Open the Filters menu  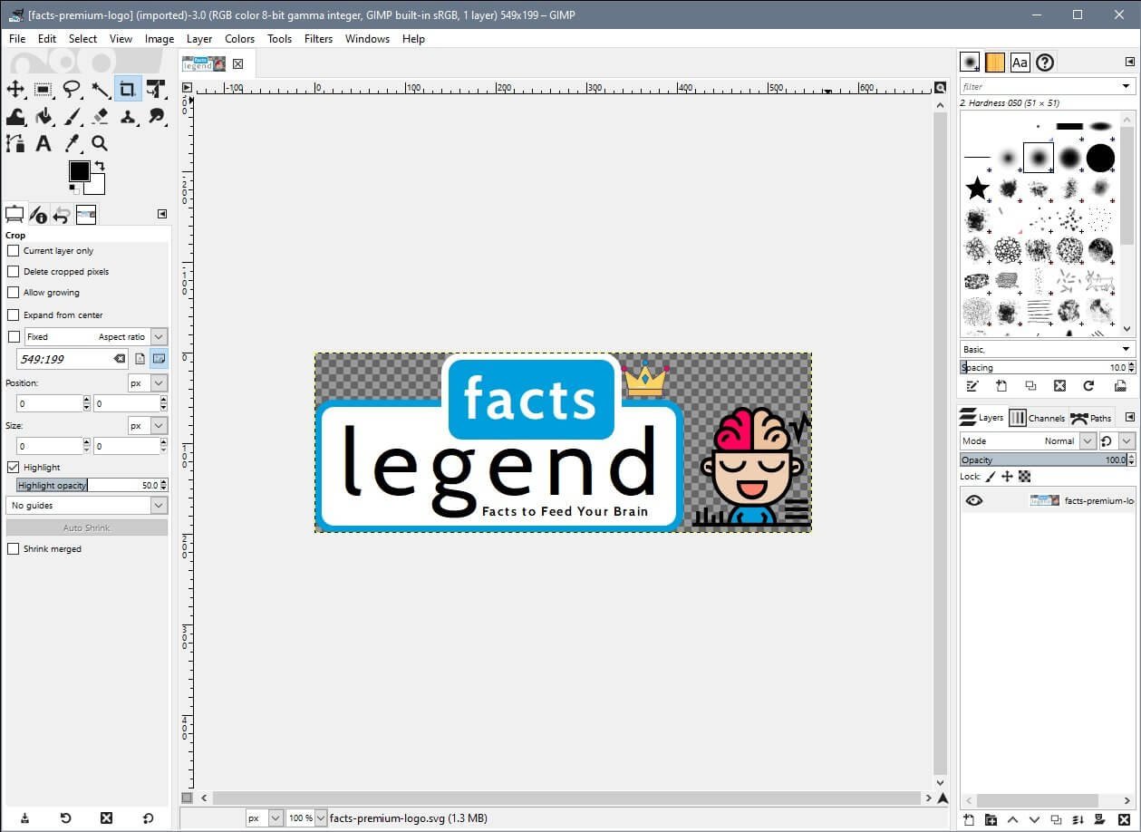tap(318, 39)
